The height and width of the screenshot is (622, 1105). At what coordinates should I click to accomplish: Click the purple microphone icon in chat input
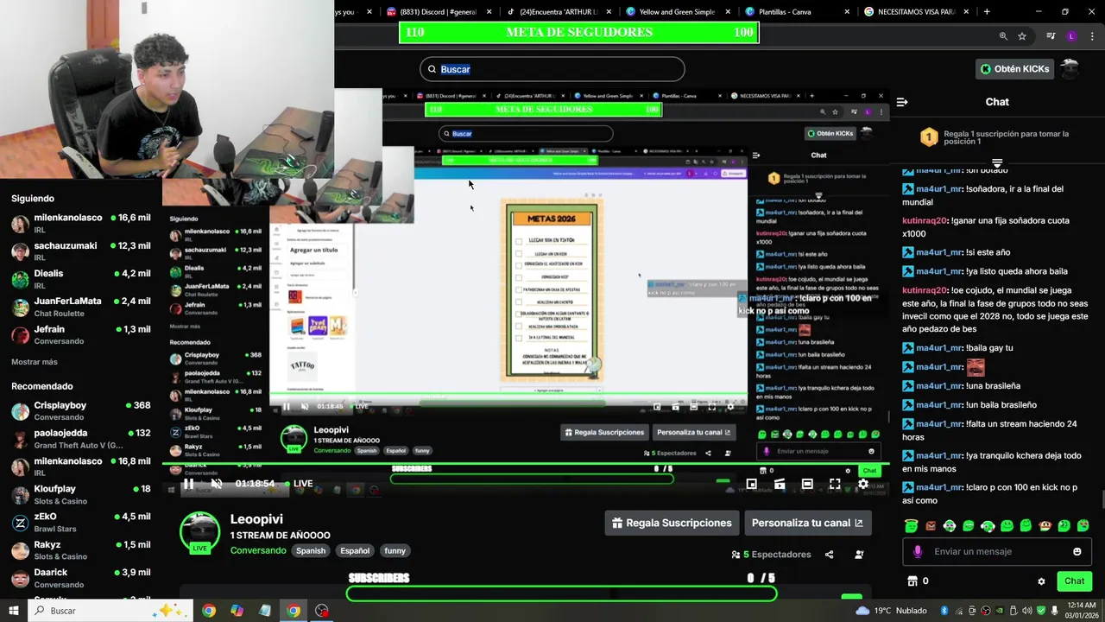(x=917, y=551)
